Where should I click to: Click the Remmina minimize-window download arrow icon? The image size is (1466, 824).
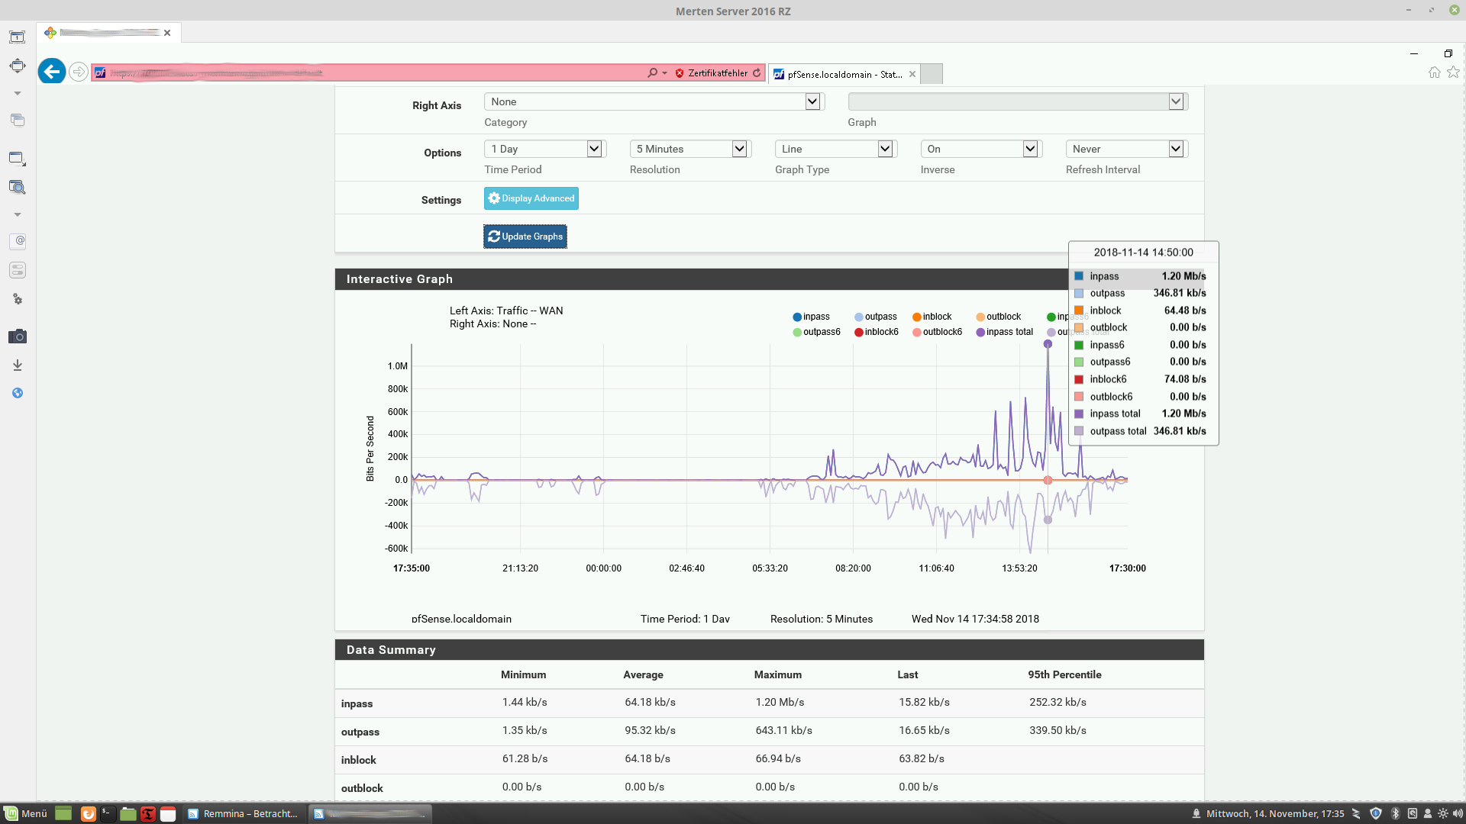17,365
